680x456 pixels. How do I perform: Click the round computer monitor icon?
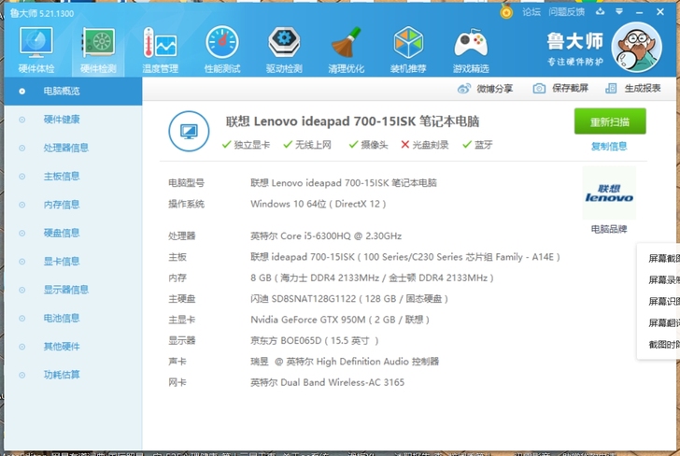(x=189, y=131)
